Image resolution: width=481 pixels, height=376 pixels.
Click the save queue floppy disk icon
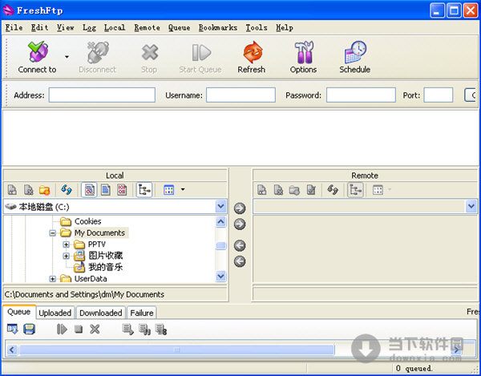coord(30,329)
